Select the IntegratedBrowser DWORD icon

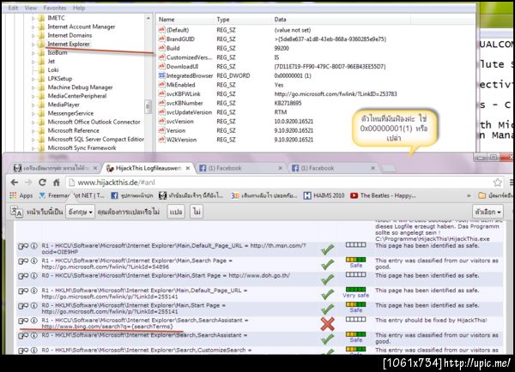point(161,75)
